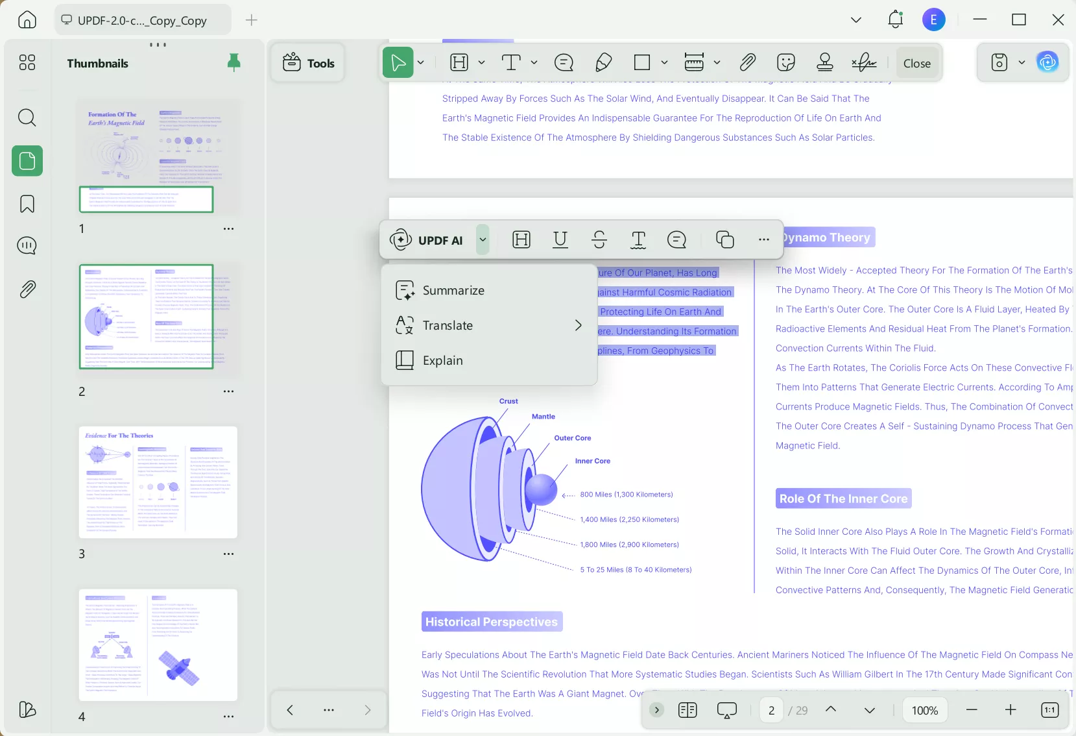
Task: Select the Comment note tool in toolbar
Action: (x=564, y=63)
